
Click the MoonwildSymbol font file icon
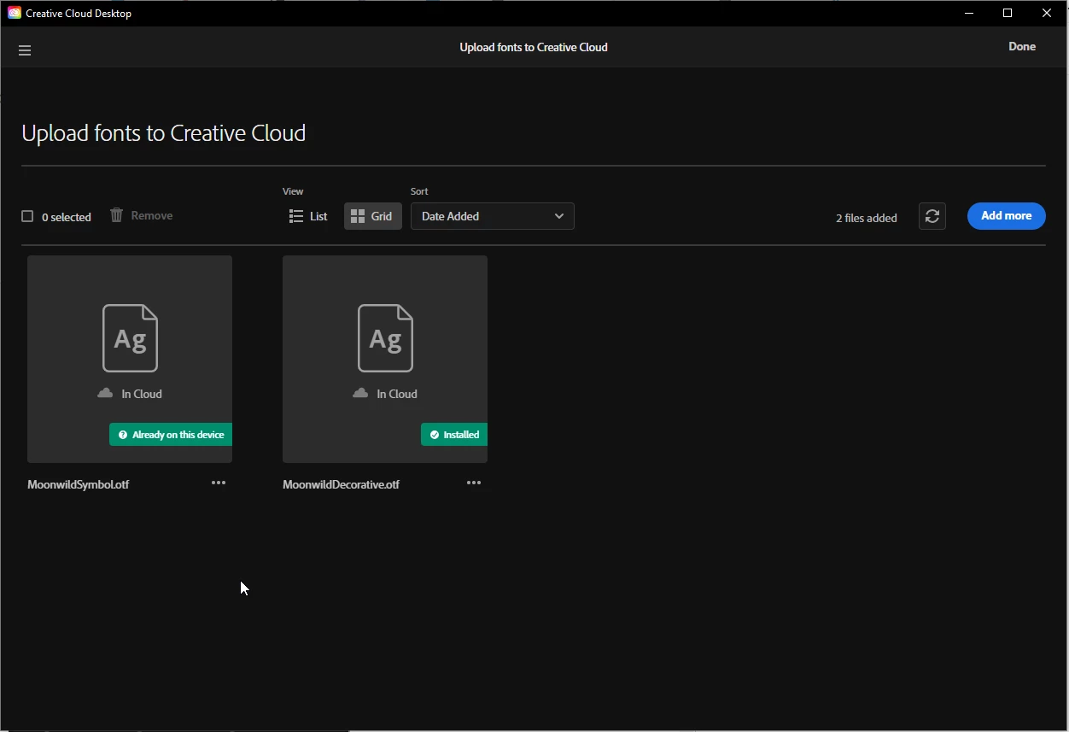click(x=130, y=338)
